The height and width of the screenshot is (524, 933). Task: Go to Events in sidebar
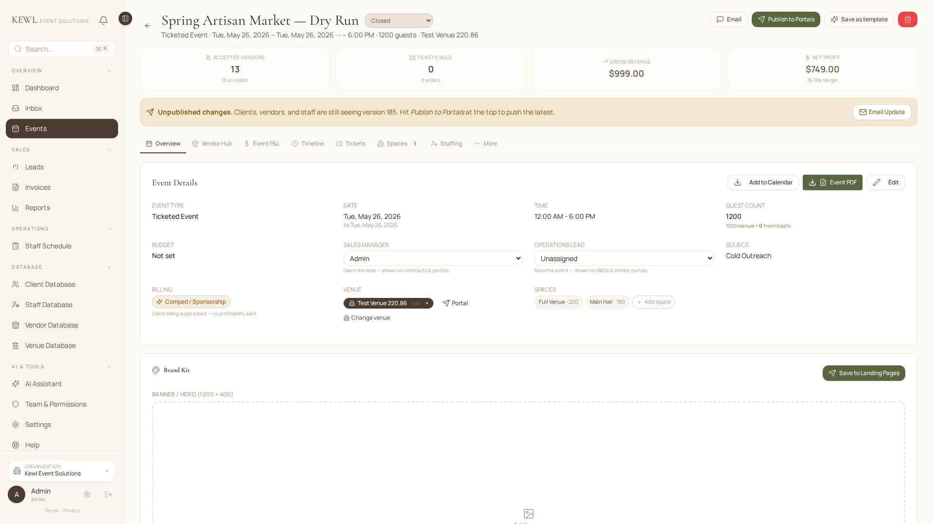click(62, 129)
